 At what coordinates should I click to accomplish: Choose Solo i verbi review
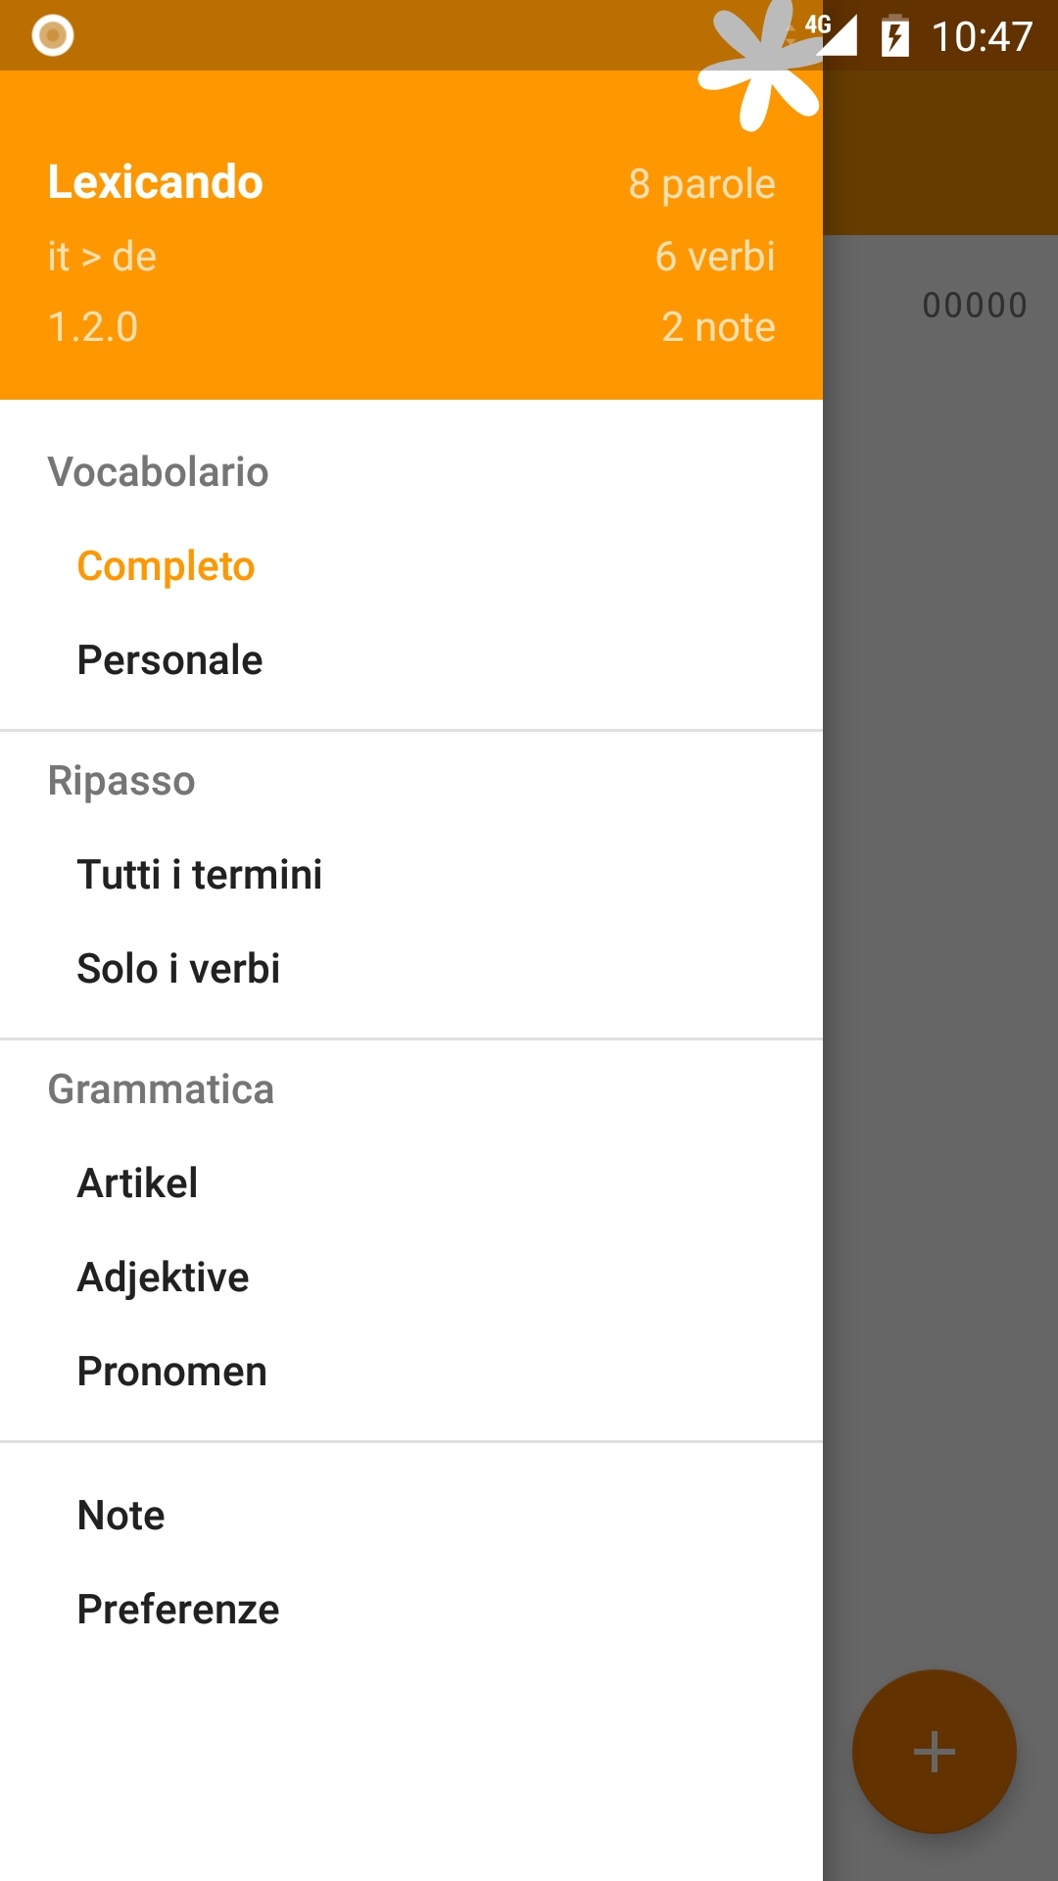178,969
